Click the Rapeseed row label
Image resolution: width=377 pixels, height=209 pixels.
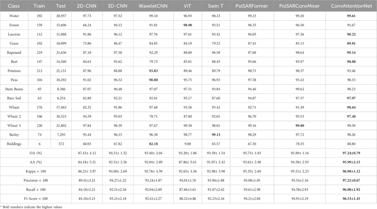[14, 52]
